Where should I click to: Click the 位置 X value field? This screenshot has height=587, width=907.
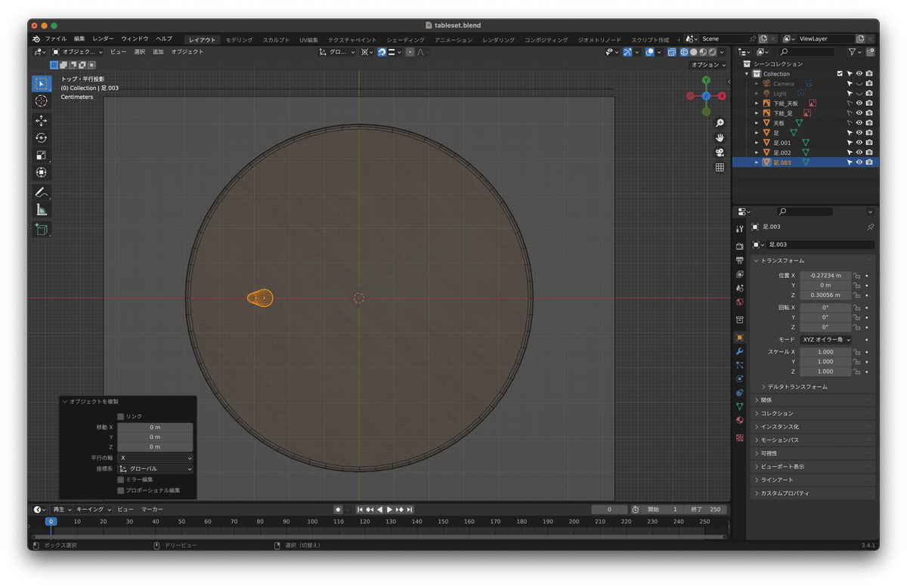coord(825,276)
